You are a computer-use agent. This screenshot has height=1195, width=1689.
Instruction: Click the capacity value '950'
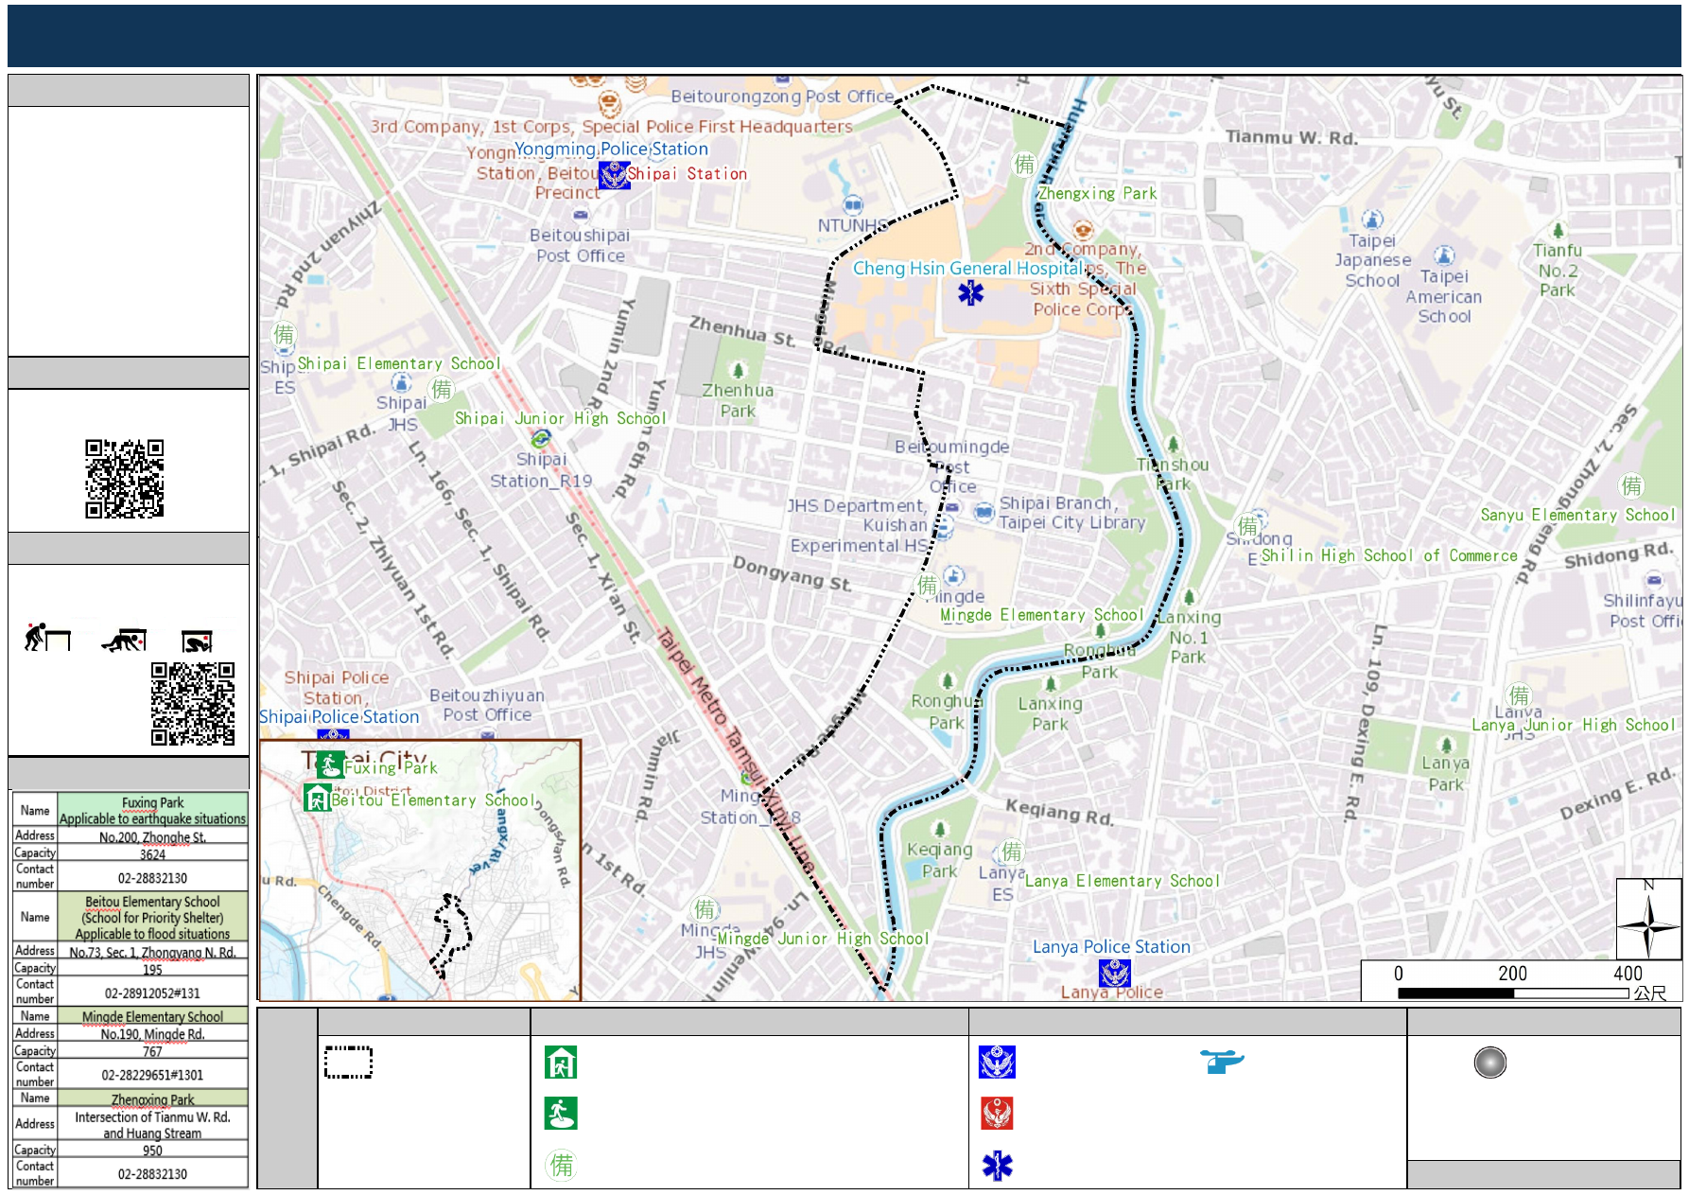pos(152,1150)
